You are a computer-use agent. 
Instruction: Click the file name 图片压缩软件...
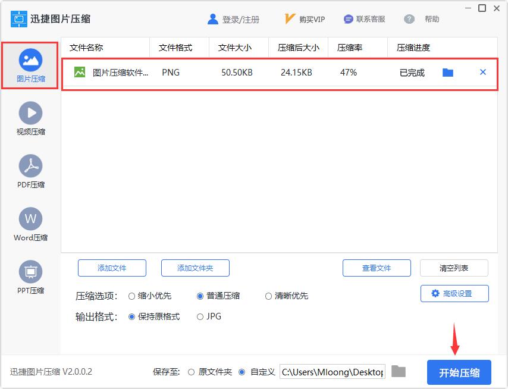point(121,73)
